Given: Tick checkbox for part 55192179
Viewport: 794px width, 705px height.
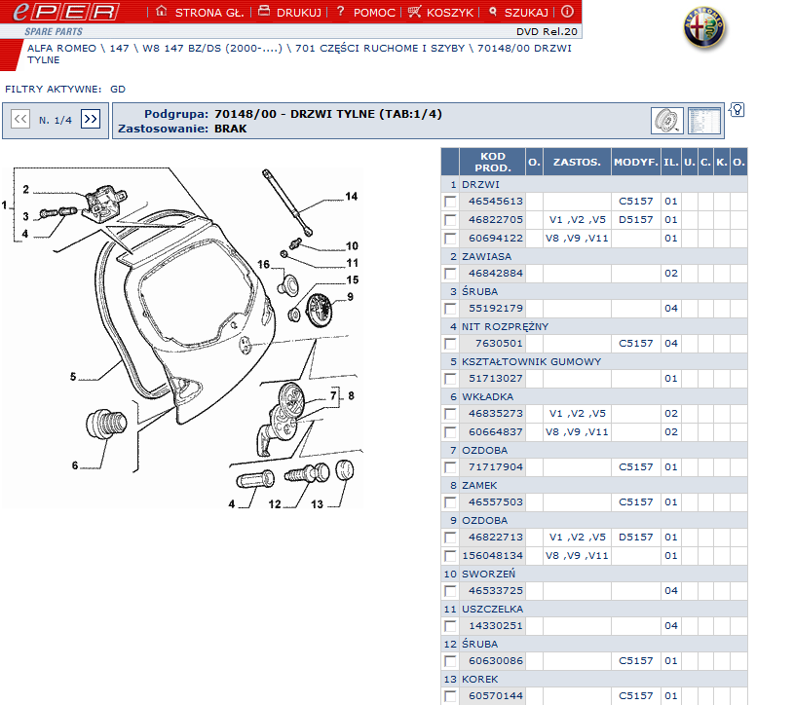Looking at the screenshot, I should (x=450, y=309).
